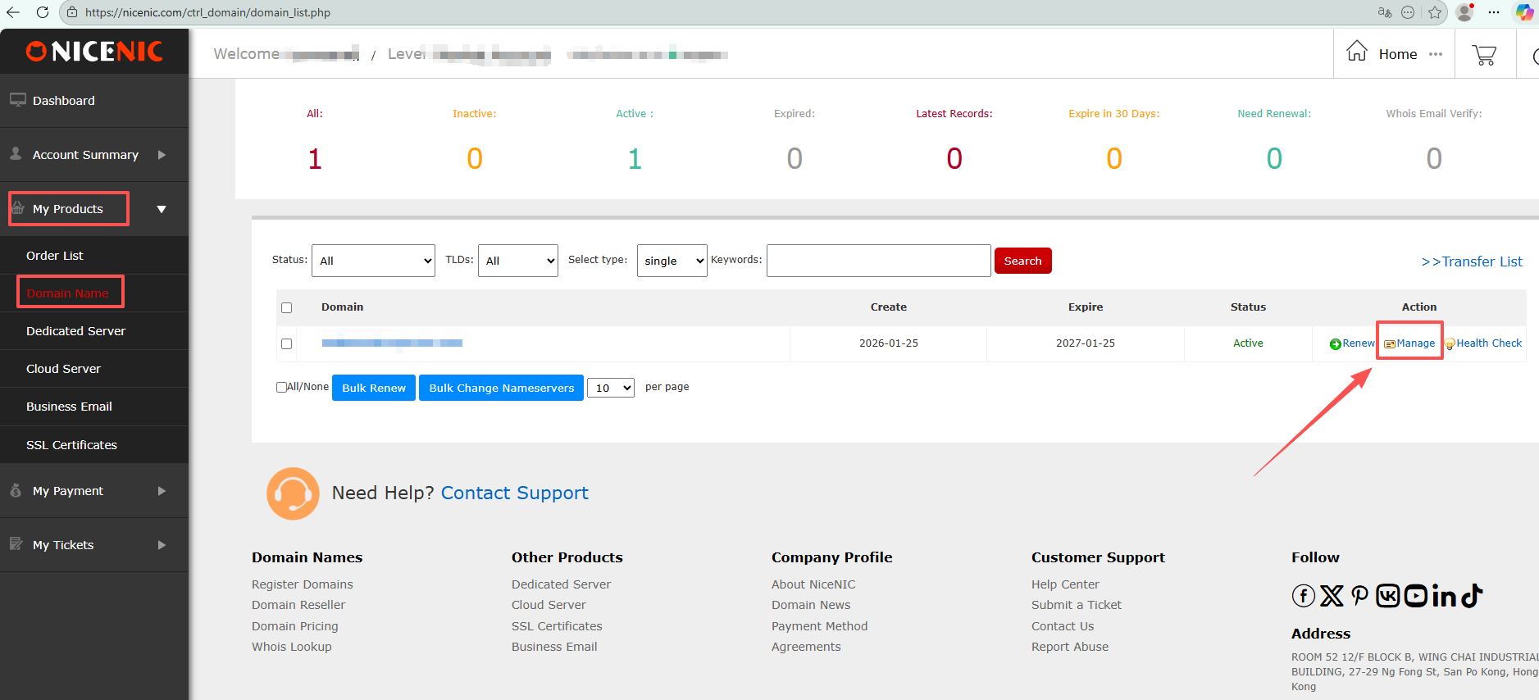The width and height of the screenshot is (1539, 700).
Task: Open the shopping cart icon
Action: point(1484,55)
